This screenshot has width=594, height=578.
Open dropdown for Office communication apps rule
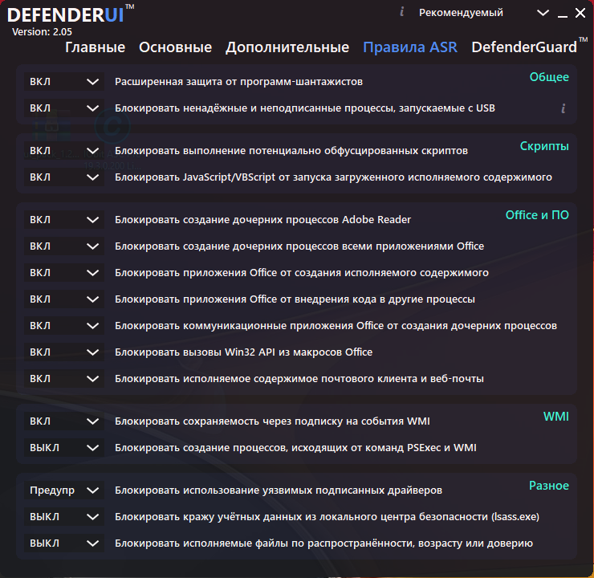[x=64, y=326]
